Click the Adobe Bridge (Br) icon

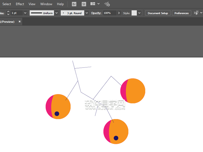click(x=74, y=4)
